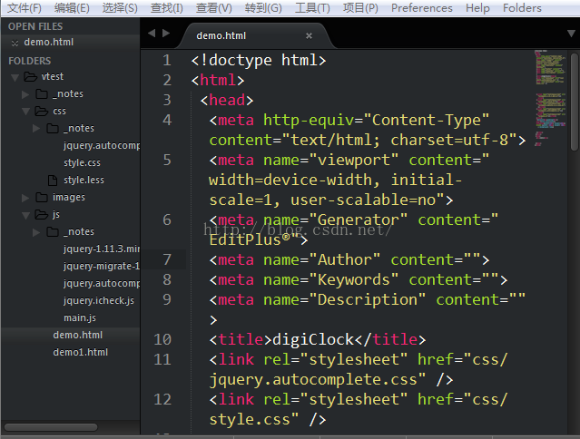The width and height of the screenshot is (580, 439).
Task: Expand the _notes folder under js
Action: click(37, 232)
